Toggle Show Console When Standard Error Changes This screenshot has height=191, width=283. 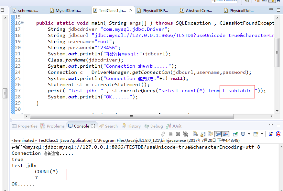225,134
